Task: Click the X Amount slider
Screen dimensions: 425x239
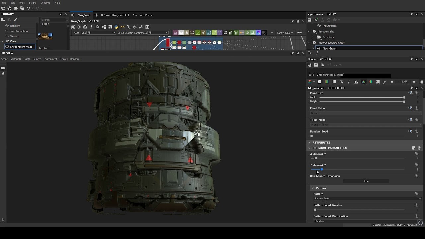Action: coord(358,158)
